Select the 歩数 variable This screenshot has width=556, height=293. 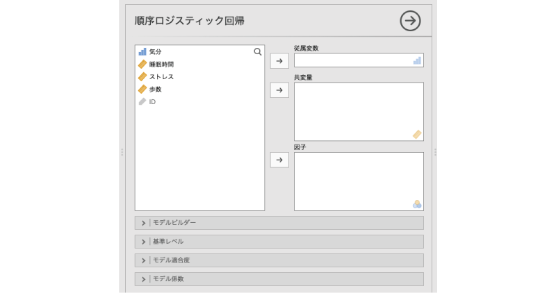tap(155, 90)
